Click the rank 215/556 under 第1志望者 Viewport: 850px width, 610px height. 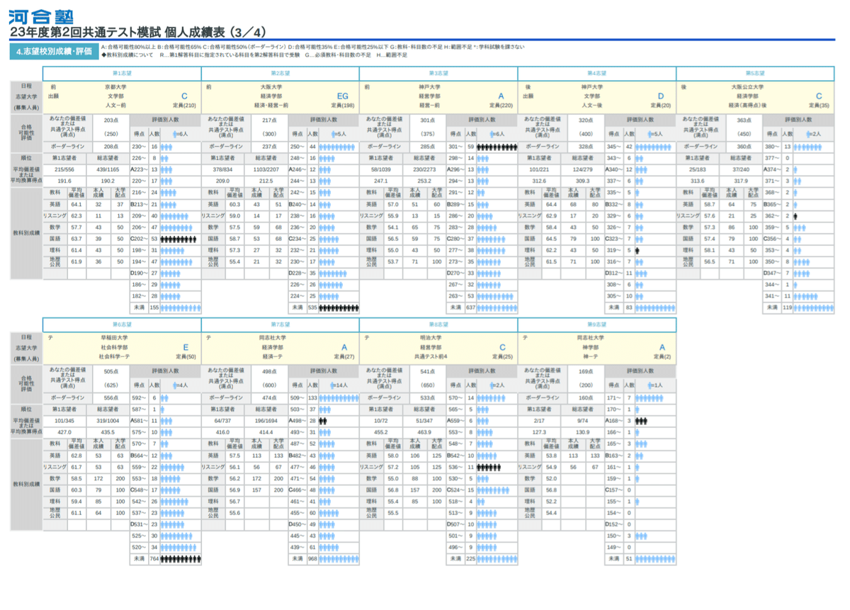point(65,169)
